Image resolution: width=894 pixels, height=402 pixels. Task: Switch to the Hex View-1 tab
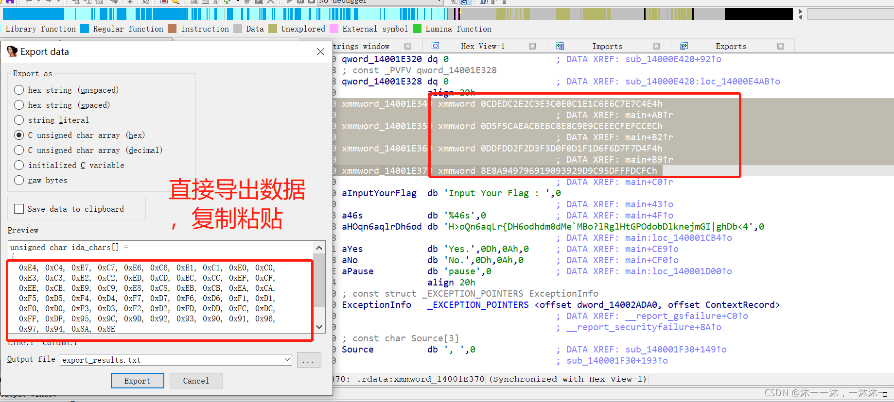click(483, 46)
